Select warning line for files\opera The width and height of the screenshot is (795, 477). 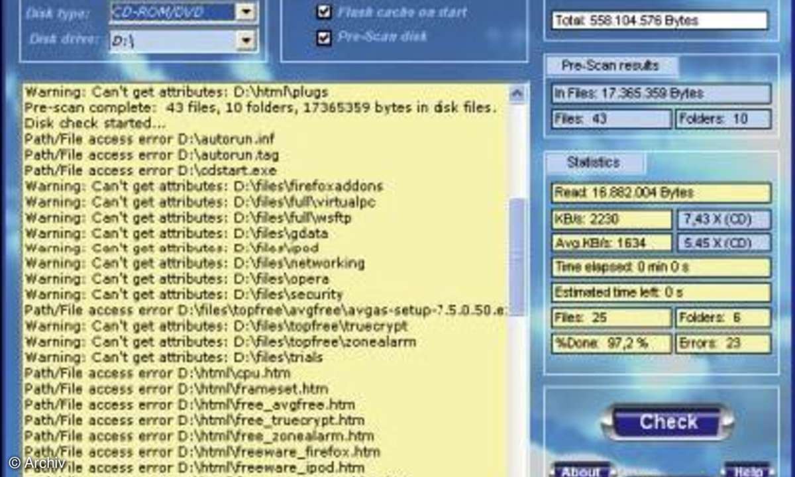coord(176,279)
